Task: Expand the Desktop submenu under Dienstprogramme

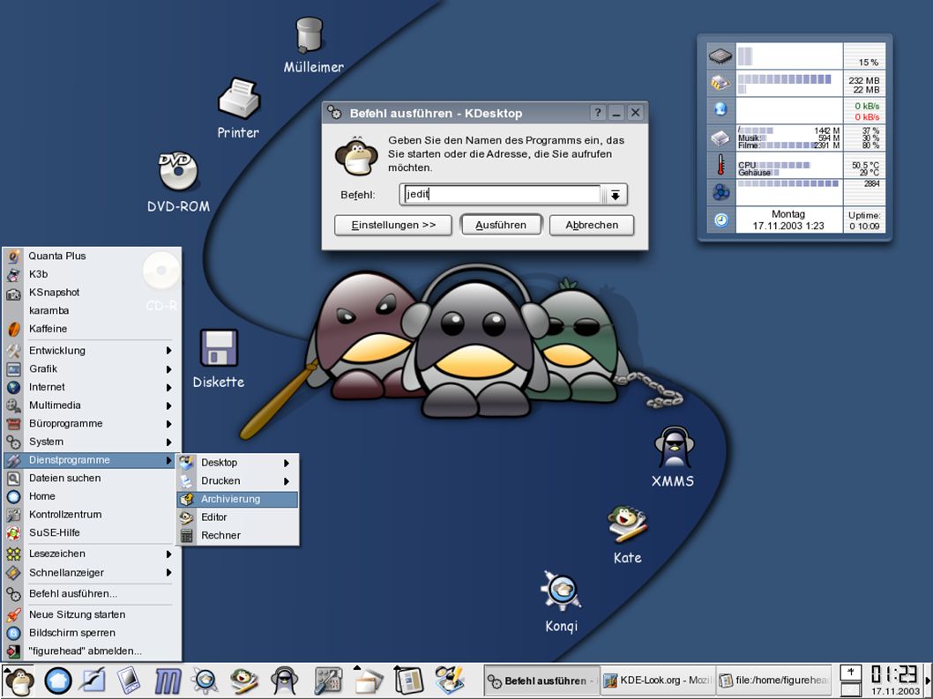Action: [237, 463]
